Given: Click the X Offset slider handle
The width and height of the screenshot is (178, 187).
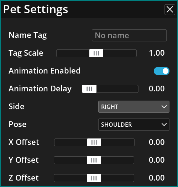Looking at the screenshot, I should click(94, 142).
